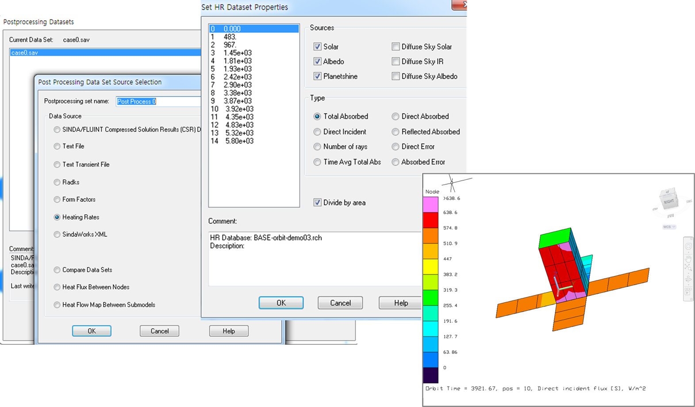Check the Diffuse Sky Albedo box
695x407 pixels.
tap(395, 76)
